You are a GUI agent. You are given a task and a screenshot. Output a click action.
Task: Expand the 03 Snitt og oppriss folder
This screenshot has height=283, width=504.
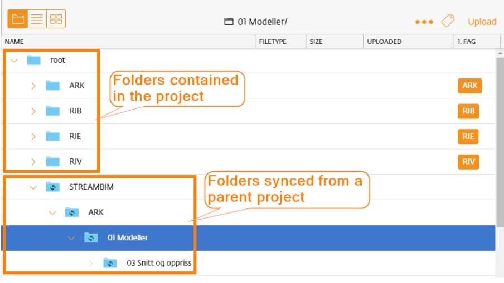coord(91,263)
